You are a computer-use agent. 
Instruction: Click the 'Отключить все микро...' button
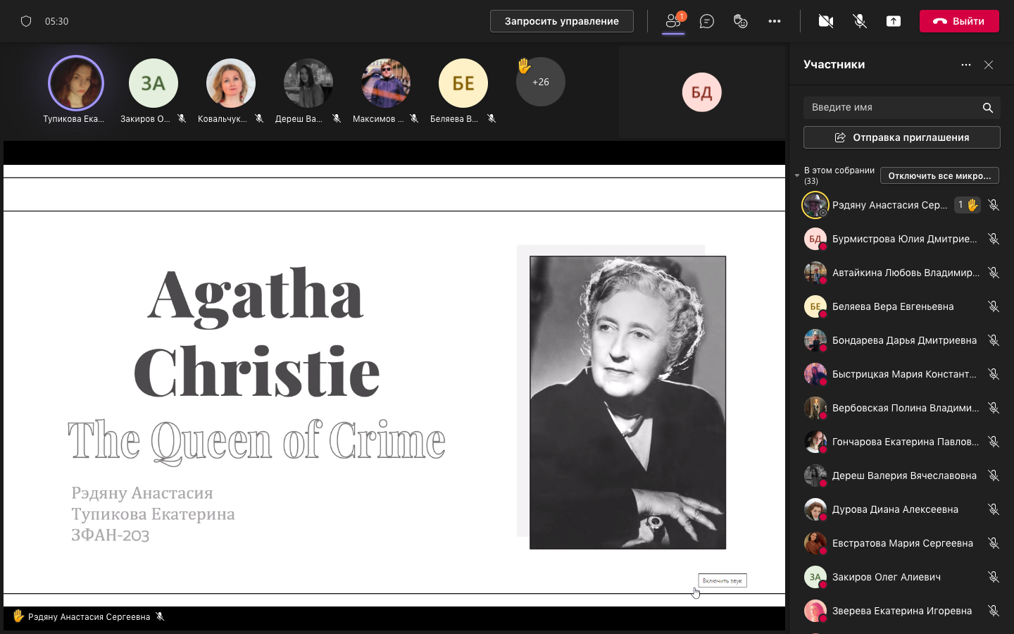(x=939, y=175)
